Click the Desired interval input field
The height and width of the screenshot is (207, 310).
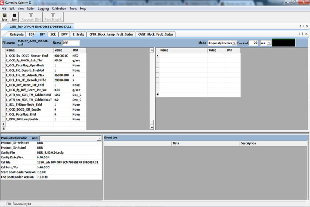coord(253,43)
